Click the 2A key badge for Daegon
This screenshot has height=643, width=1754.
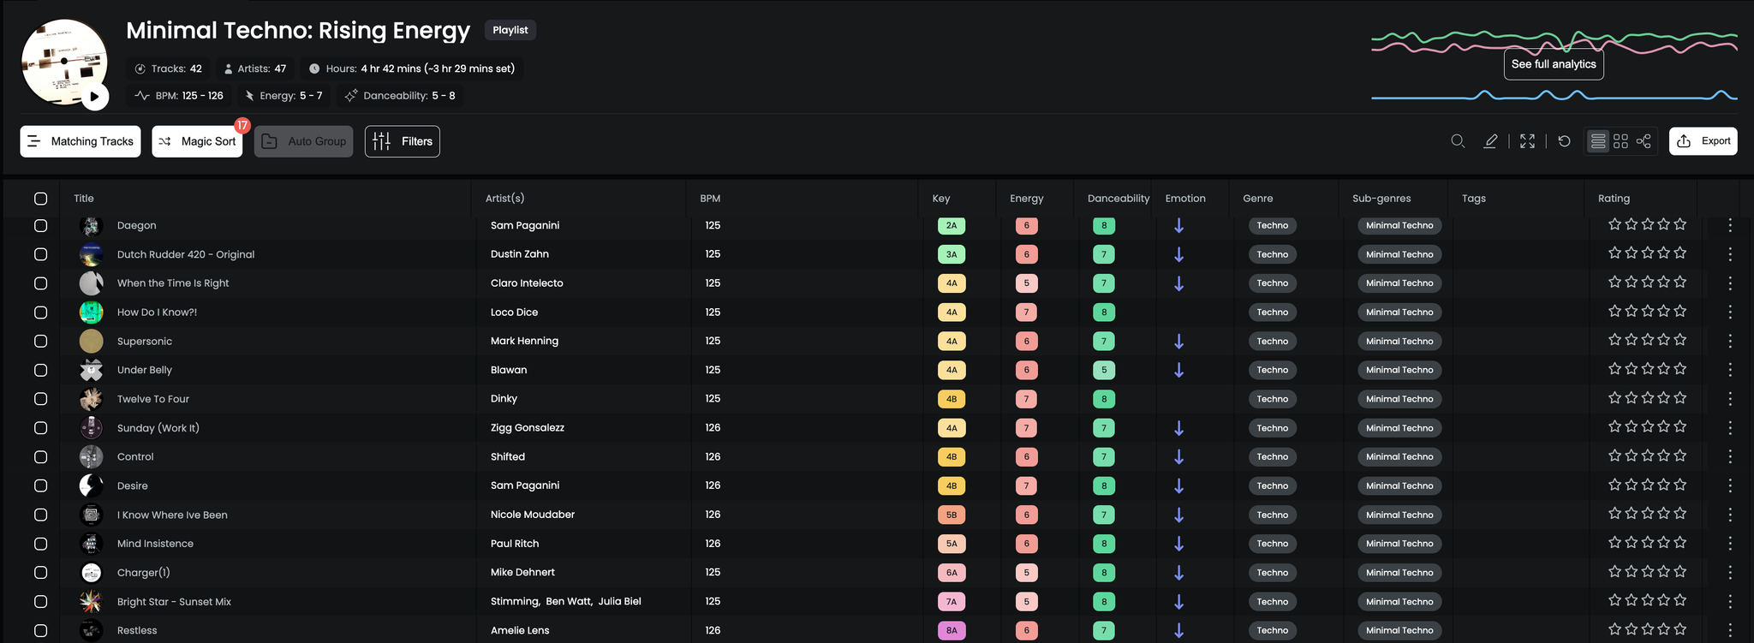(952, 226)
